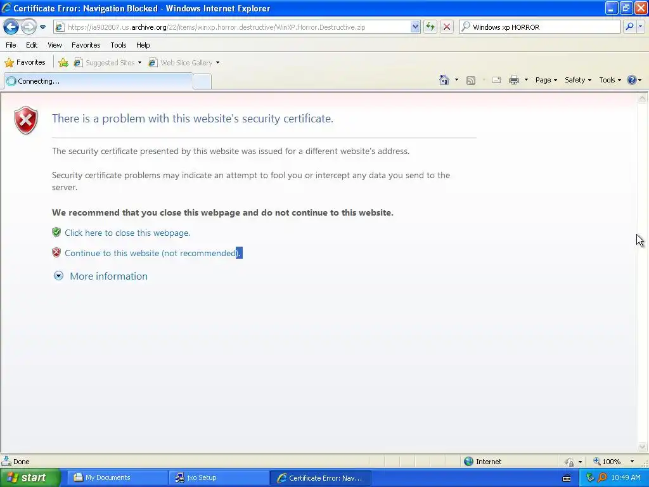Click the Help question mark icon
This screenshot has height=487, width=649.
click(632, 80)
